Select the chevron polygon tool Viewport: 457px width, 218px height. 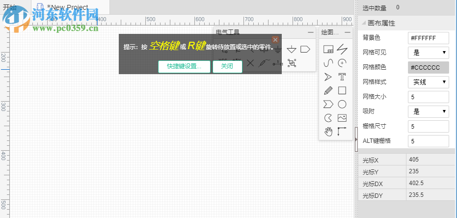point(328,104)
